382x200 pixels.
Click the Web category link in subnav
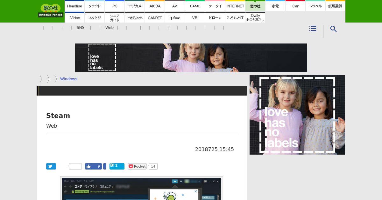pos(110,28)
